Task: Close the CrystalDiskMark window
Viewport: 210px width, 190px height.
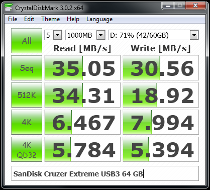Action: (x=195, y=6)
